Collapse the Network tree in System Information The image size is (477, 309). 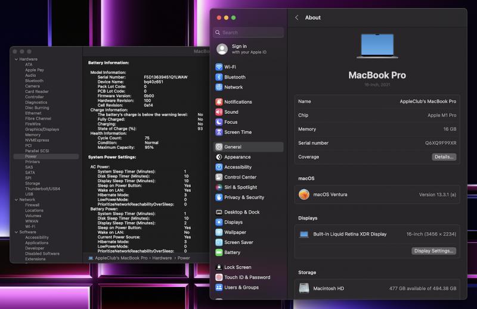click(16, 199)
